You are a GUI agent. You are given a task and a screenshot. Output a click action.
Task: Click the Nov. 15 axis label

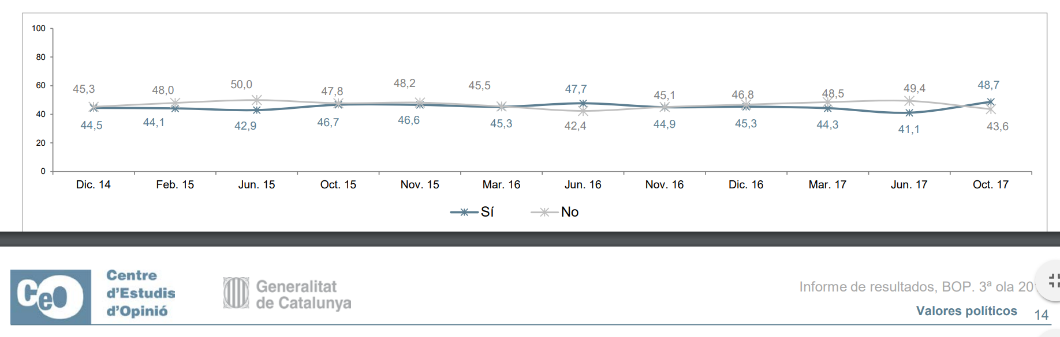coord(420,185)
